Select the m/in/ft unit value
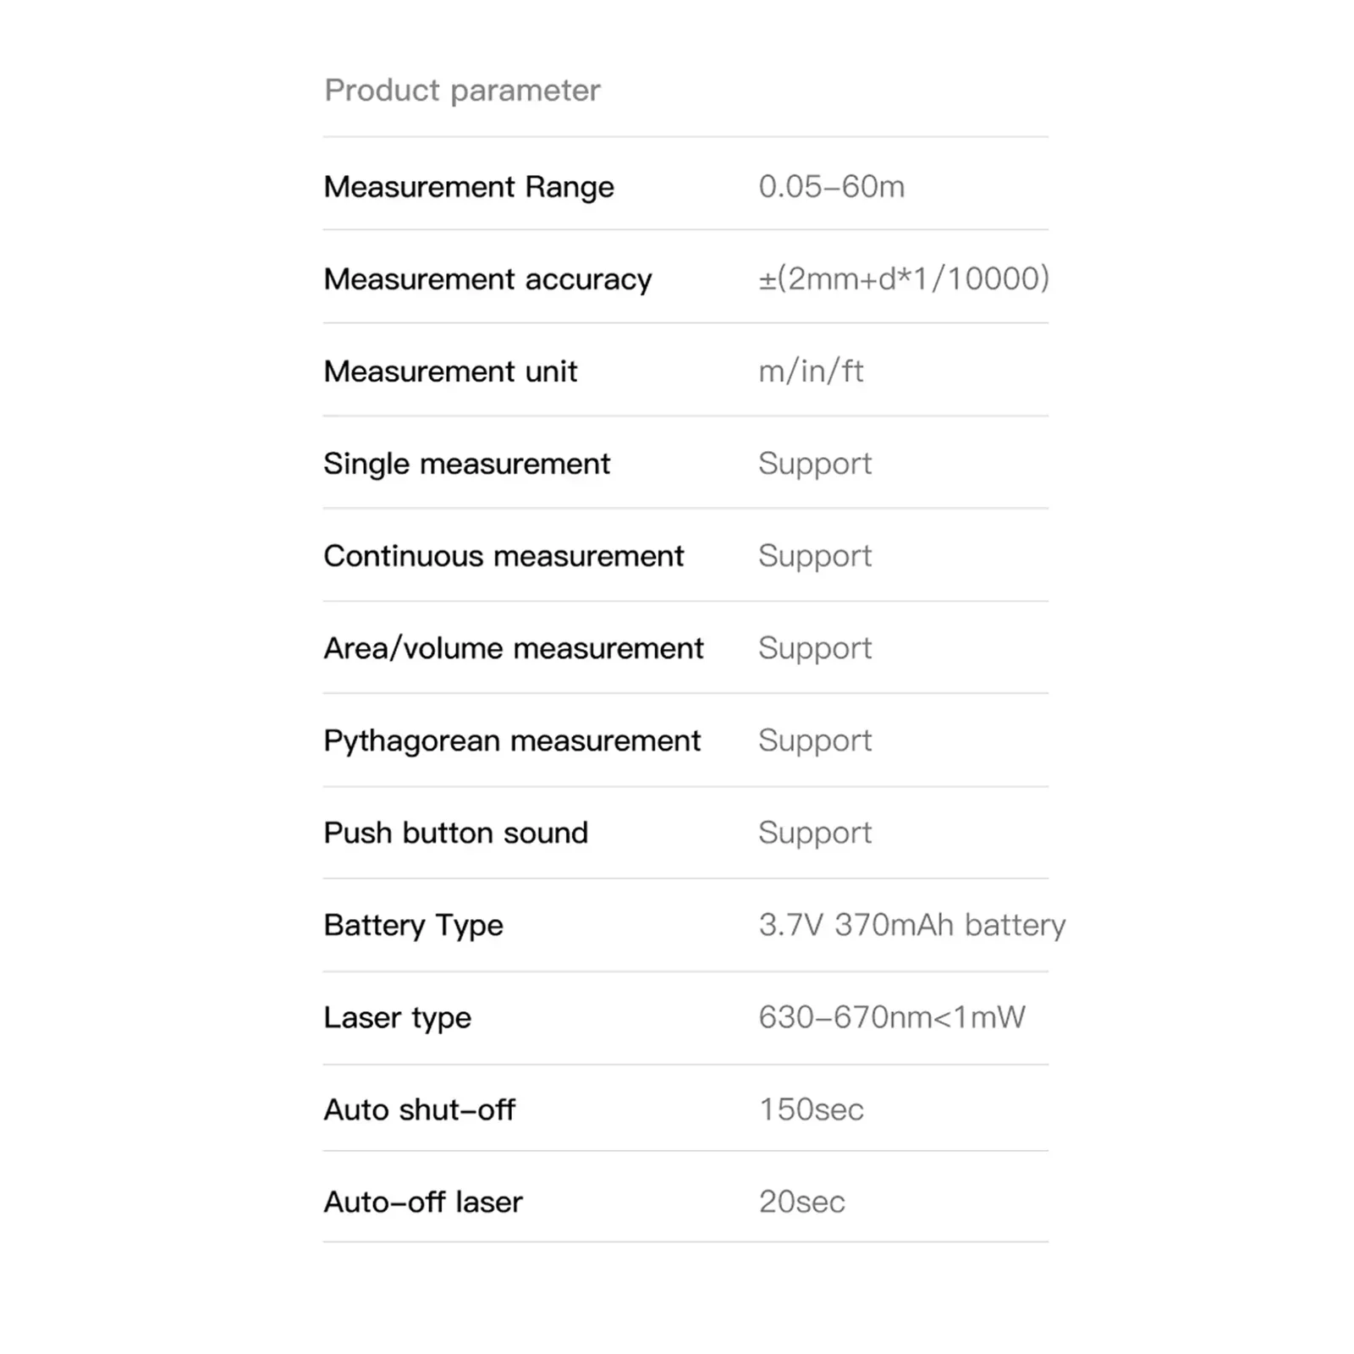 (x=811, y=372)
